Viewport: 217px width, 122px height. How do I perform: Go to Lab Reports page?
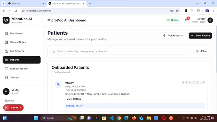(22, 51)
